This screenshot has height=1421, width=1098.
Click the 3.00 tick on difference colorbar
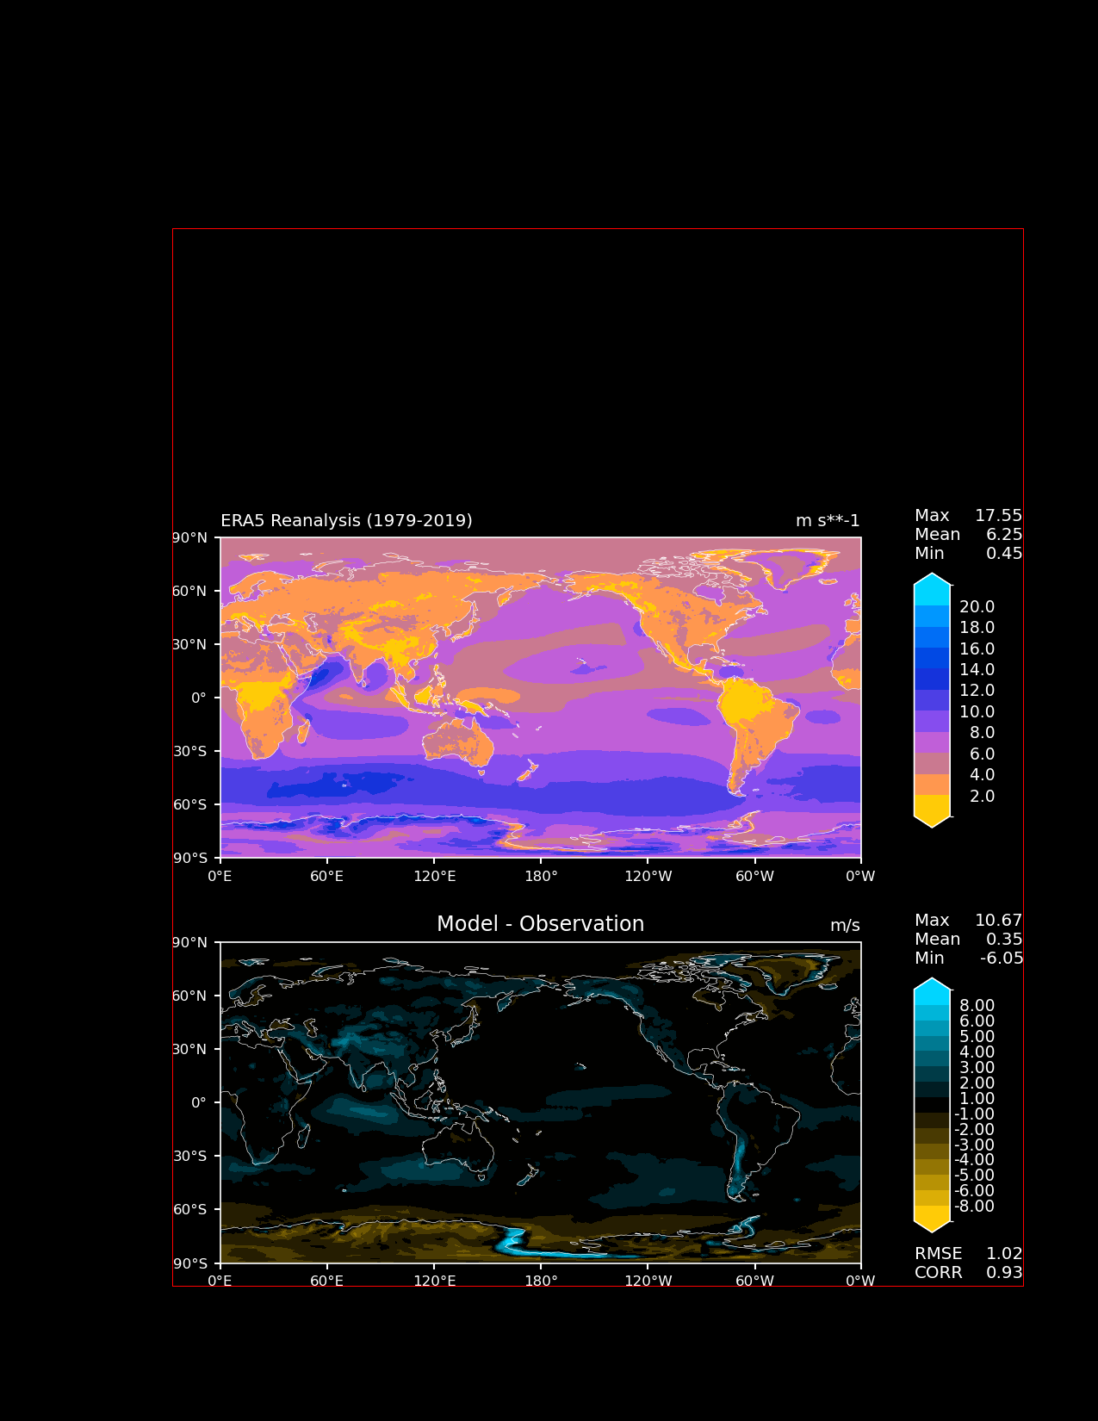977,1068
